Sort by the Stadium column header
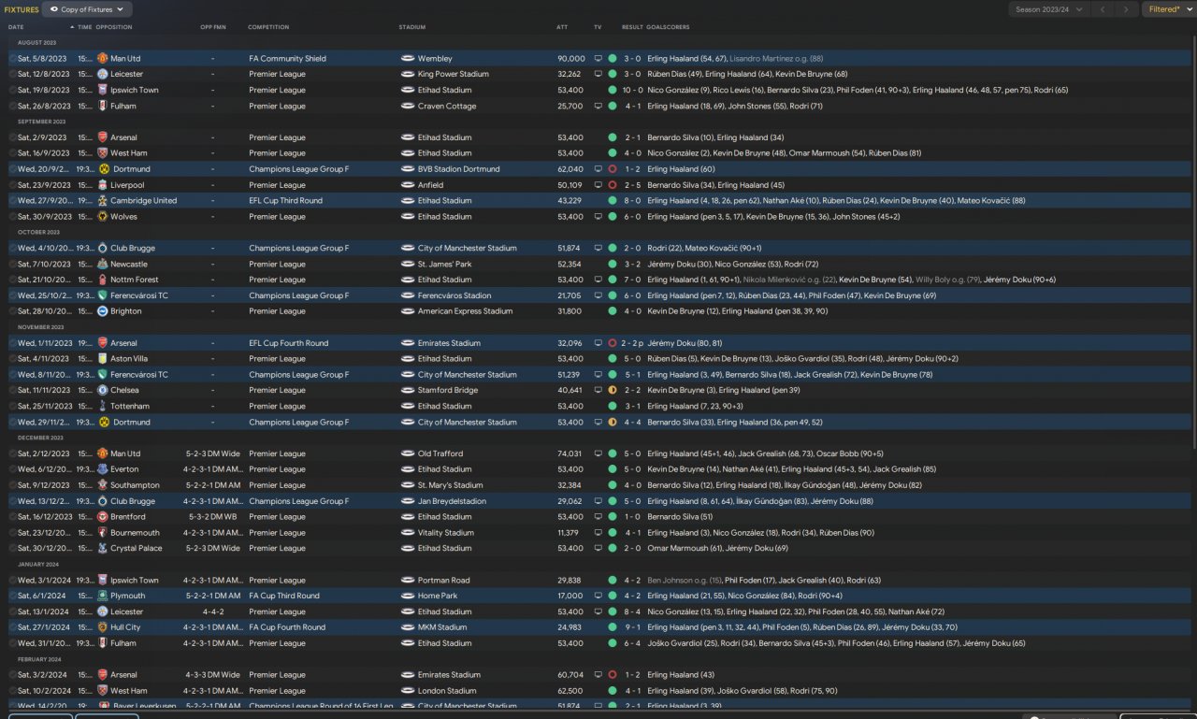The width and height of the screenshot is (1197, 719). point(411,27)
